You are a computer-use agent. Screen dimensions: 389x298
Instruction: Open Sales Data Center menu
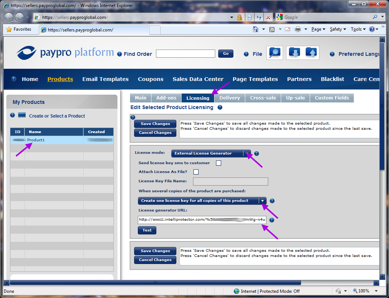tap(198, 79)
